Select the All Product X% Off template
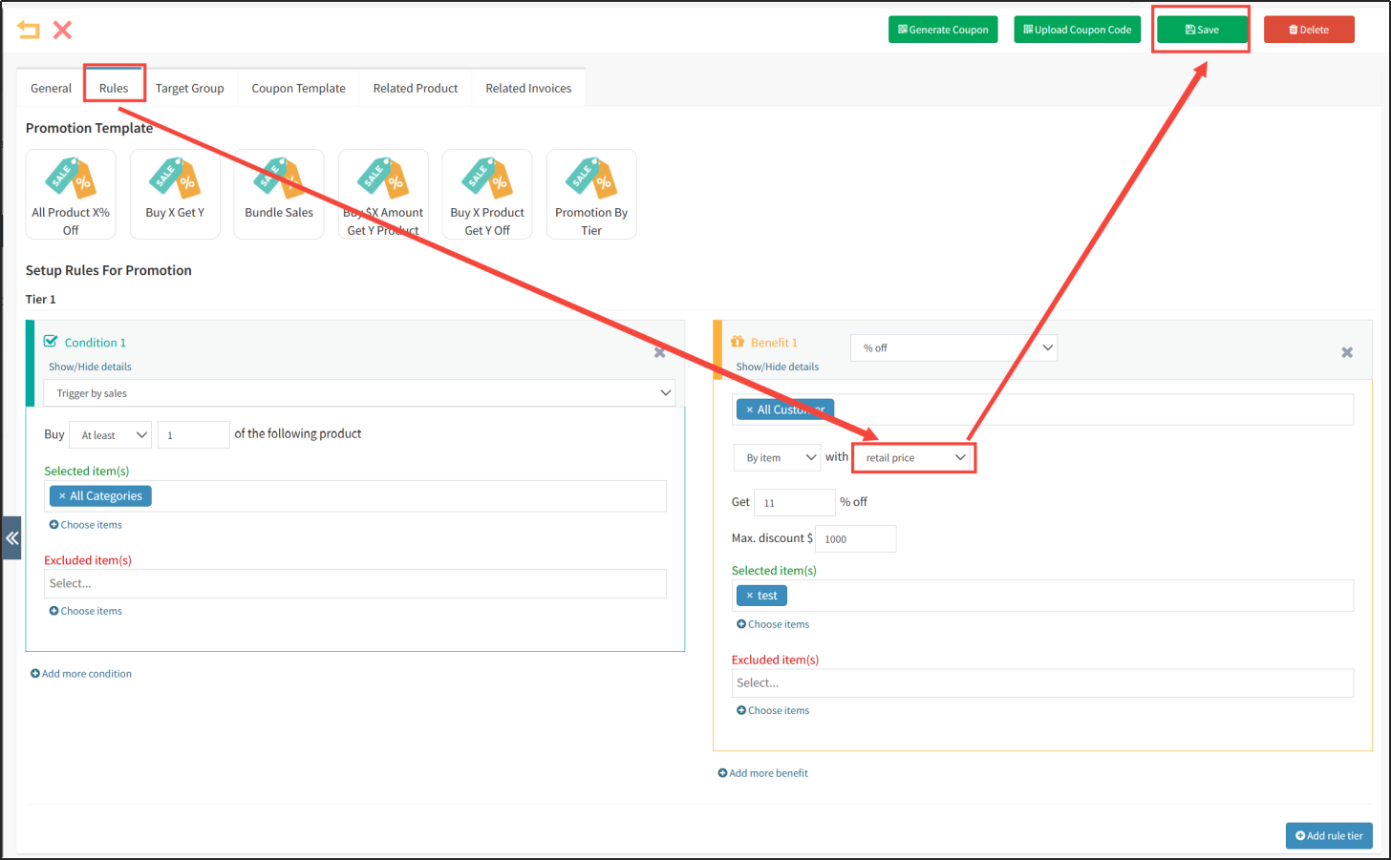Image resolution: width=1391 pixels, height=860 pixels. pos(71,194)
